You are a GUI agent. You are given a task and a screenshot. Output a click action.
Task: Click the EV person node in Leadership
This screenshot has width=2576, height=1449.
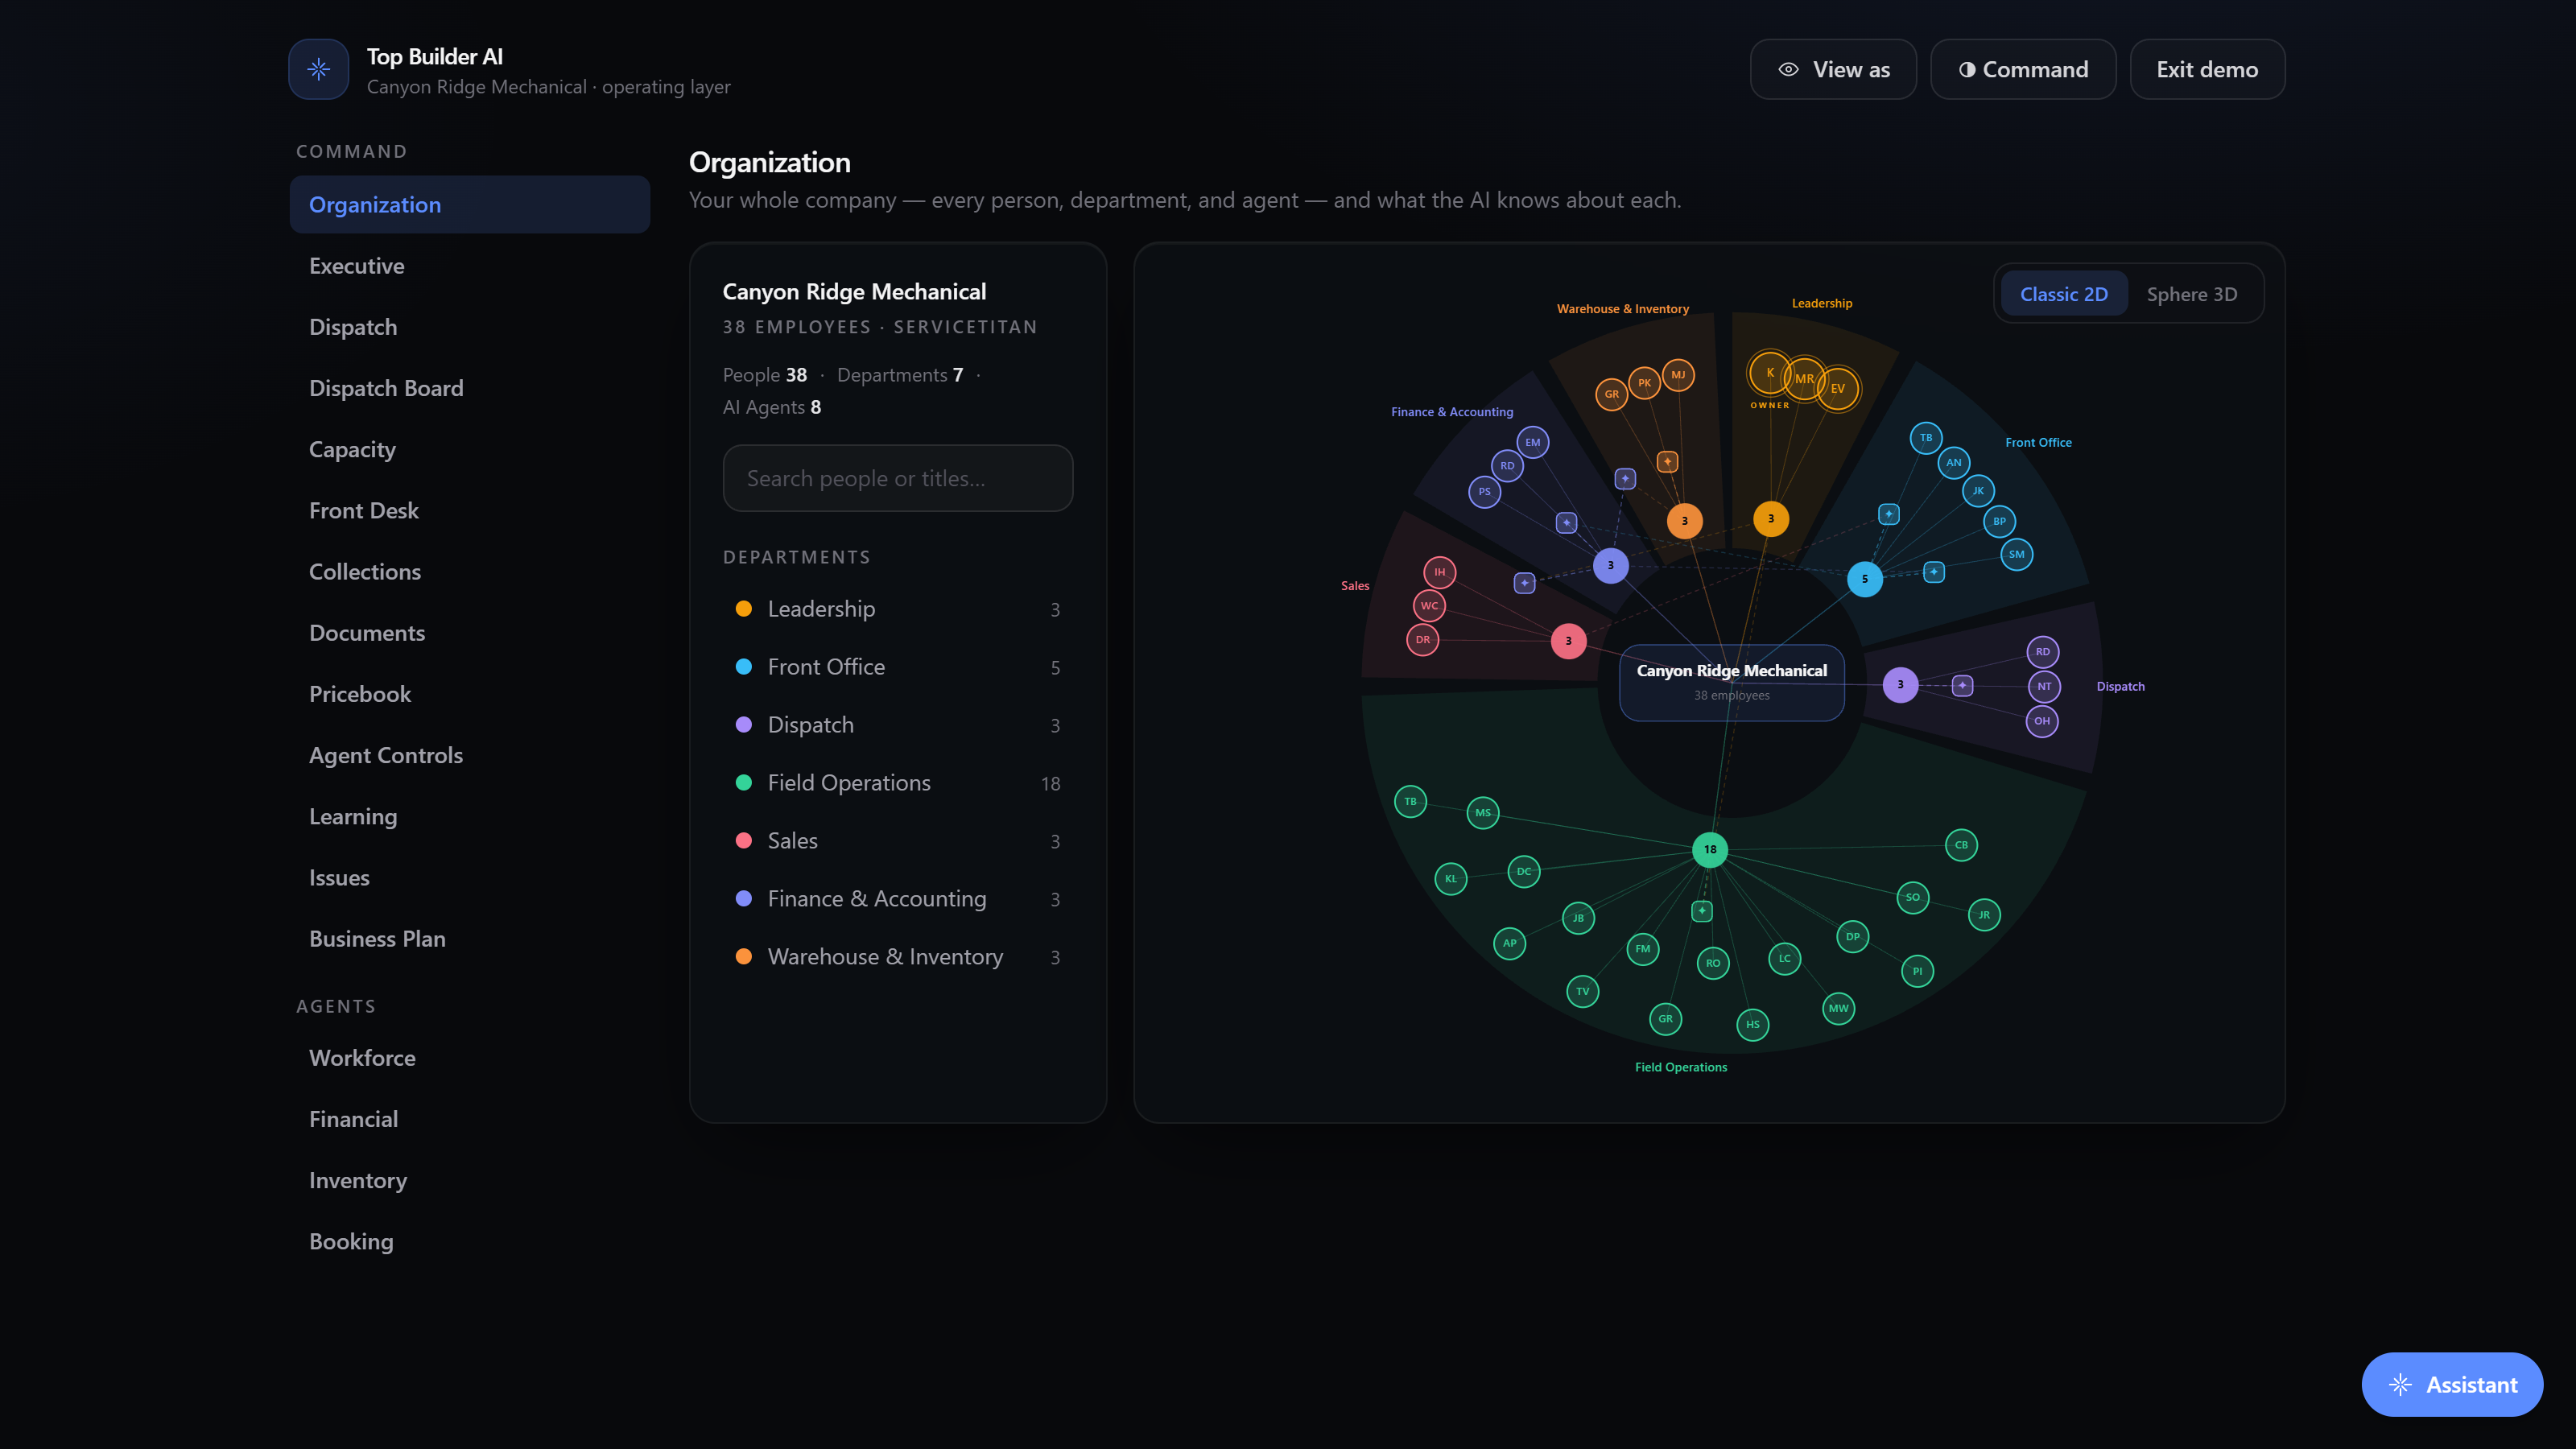click(x=1838, y=388)
